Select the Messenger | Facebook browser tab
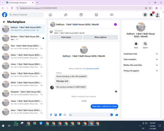 (x=20, y=3)
